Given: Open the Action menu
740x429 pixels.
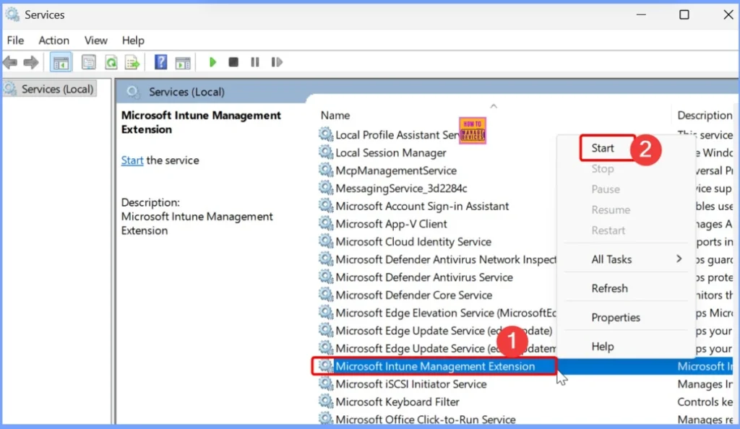Looking at the screenshot, I should pyautogui.click(x=53, y=40).
